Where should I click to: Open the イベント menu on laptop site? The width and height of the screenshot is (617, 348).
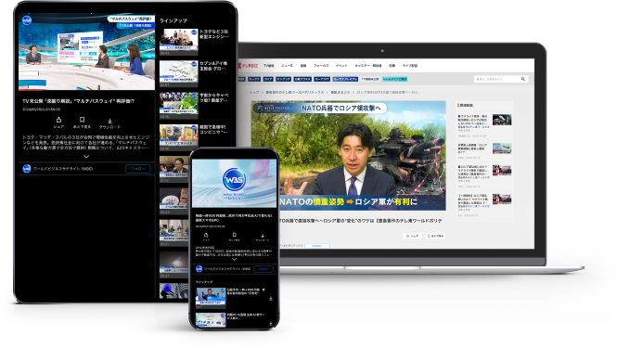341,66
